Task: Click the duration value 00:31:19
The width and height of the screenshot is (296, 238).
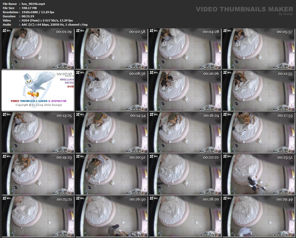Action: point(28,16)
